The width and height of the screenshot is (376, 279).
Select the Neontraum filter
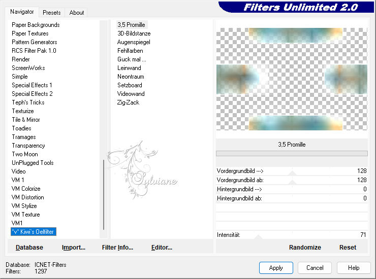tap(131, 77)
